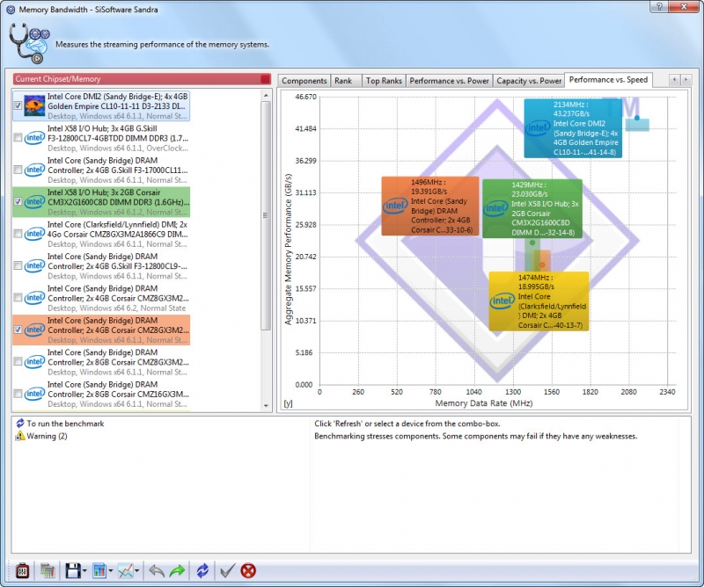Image resolution: width=704 pixels, height=587 pixels.
Task: Click the help question mark title button
Action: click(659, 7)
